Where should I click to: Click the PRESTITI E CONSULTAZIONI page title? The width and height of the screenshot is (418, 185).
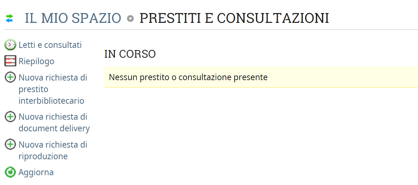234,18
